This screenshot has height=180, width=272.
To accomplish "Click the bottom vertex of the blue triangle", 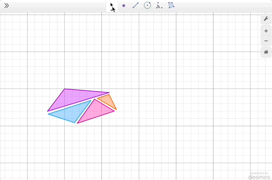I will click(75, 123).
